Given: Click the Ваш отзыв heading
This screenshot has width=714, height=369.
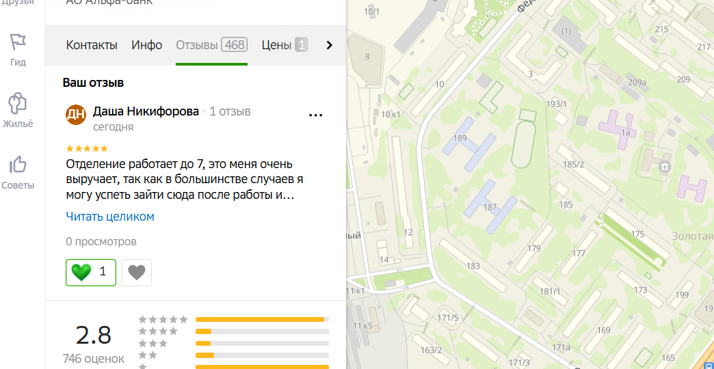Looking at the screenshot, I should tap(93, 83).
